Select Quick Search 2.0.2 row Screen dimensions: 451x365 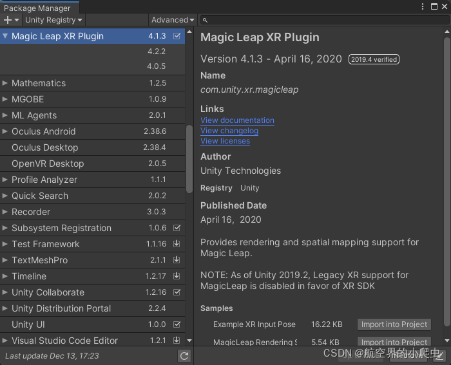[92, 196]
